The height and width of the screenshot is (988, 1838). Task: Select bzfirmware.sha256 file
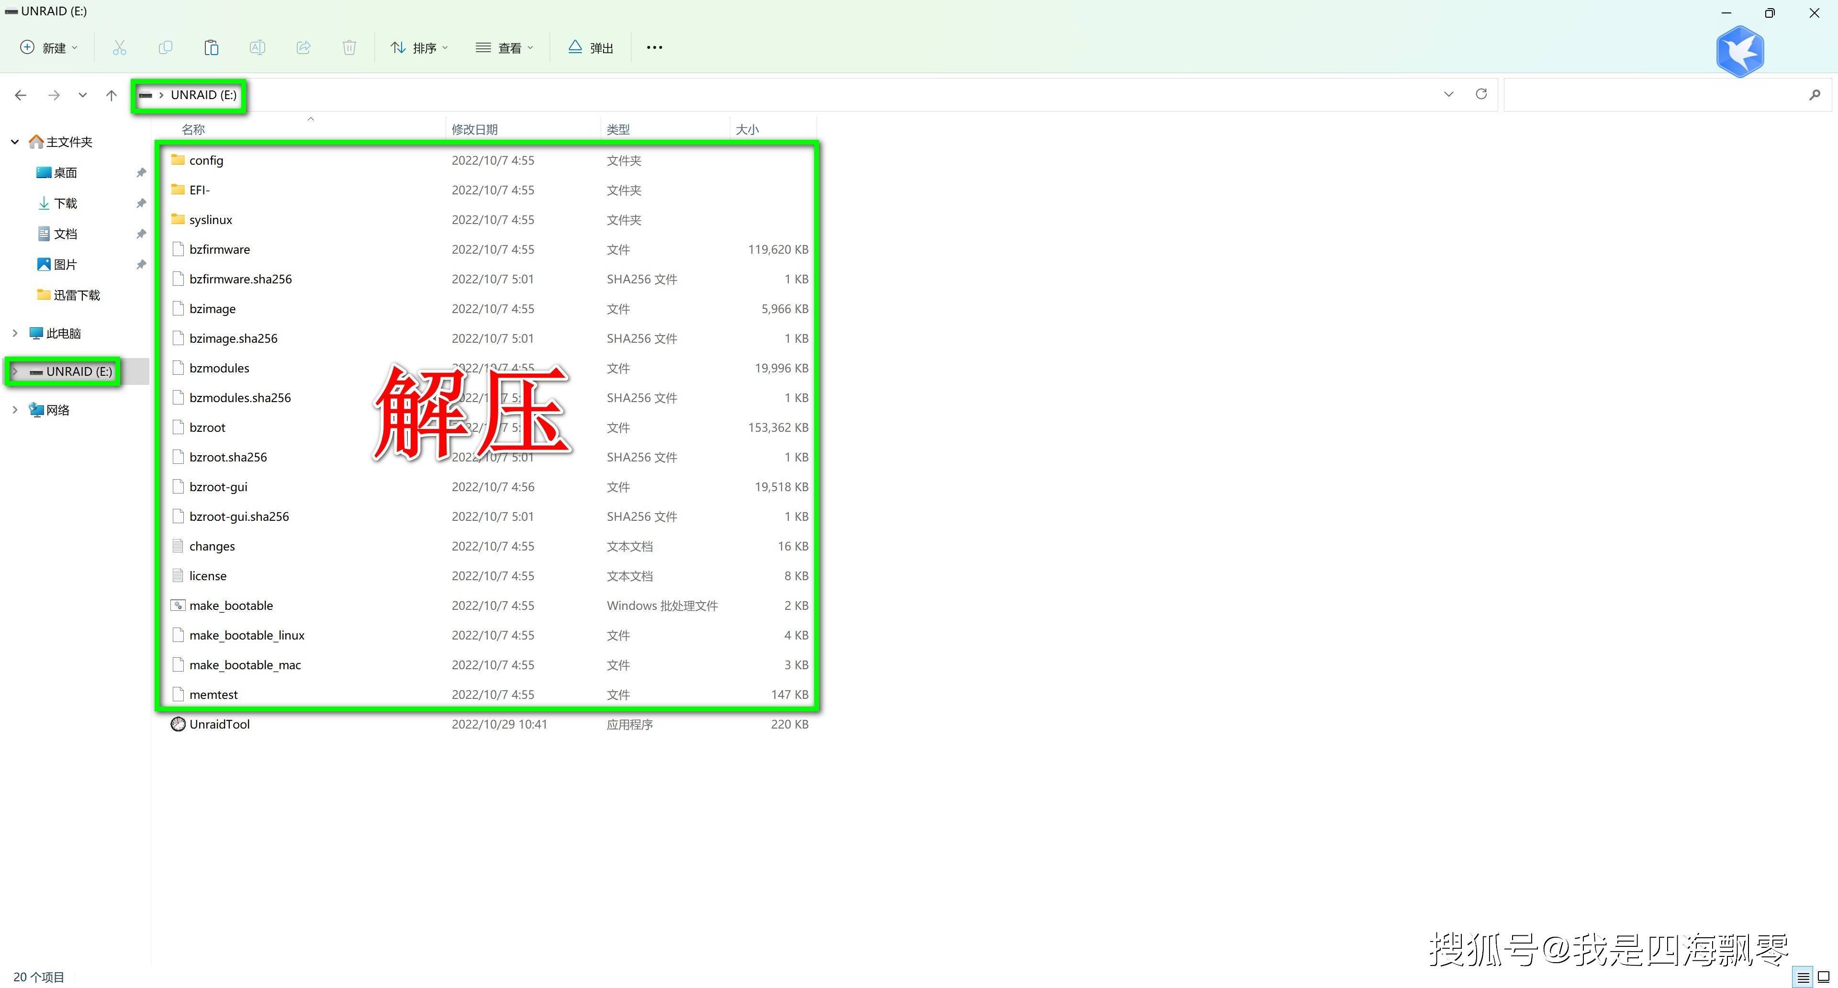click(240, 279)
